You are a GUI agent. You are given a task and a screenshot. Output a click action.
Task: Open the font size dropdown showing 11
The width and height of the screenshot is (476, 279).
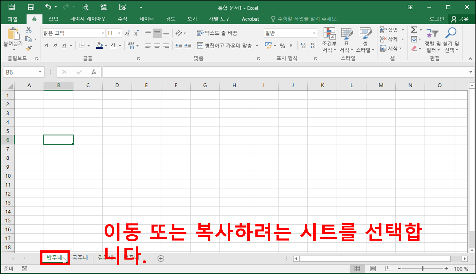coord(119,33)
